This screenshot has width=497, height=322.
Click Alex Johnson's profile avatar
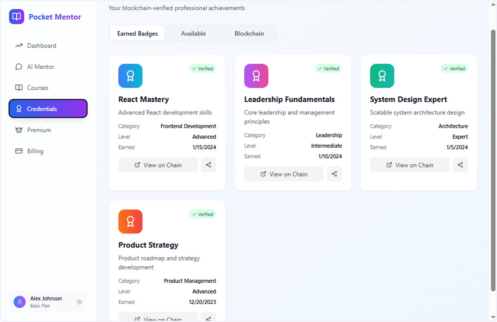click(x=19, y=302)
